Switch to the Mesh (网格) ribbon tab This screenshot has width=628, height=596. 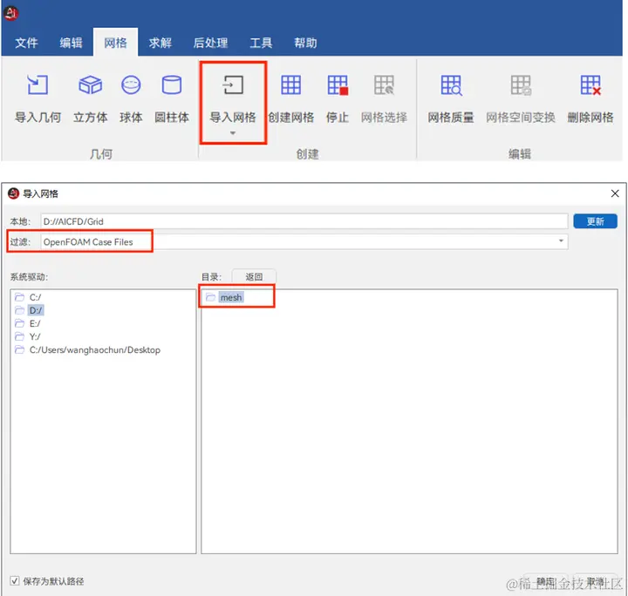click(115, 43)
